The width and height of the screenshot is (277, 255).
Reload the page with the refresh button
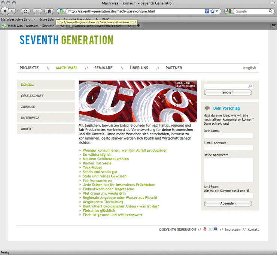click(25, 11)
